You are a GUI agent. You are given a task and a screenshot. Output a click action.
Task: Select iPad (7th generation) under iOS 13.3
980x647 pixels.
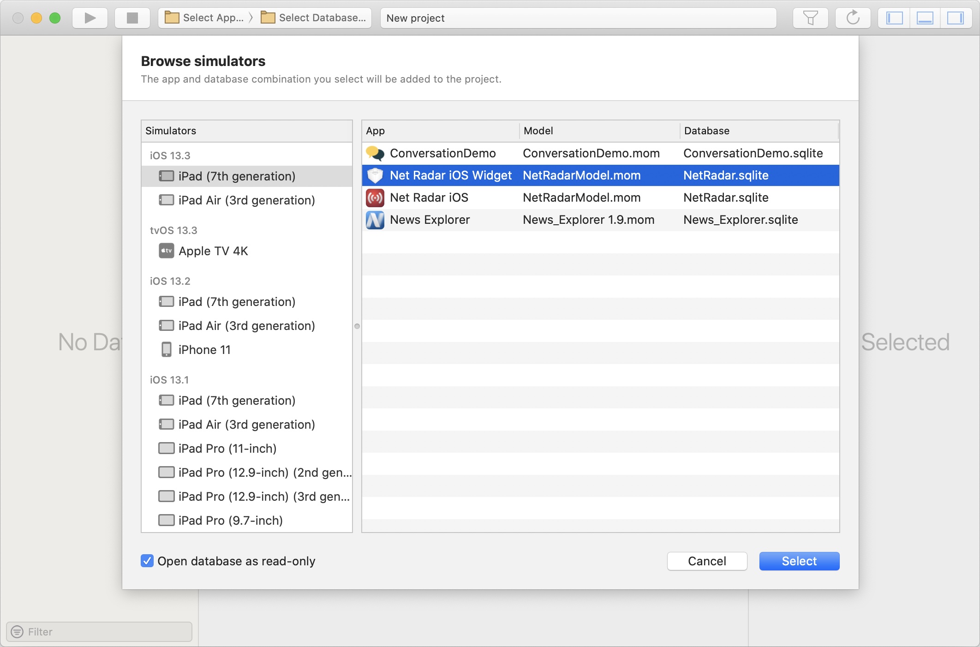[247, 176]
